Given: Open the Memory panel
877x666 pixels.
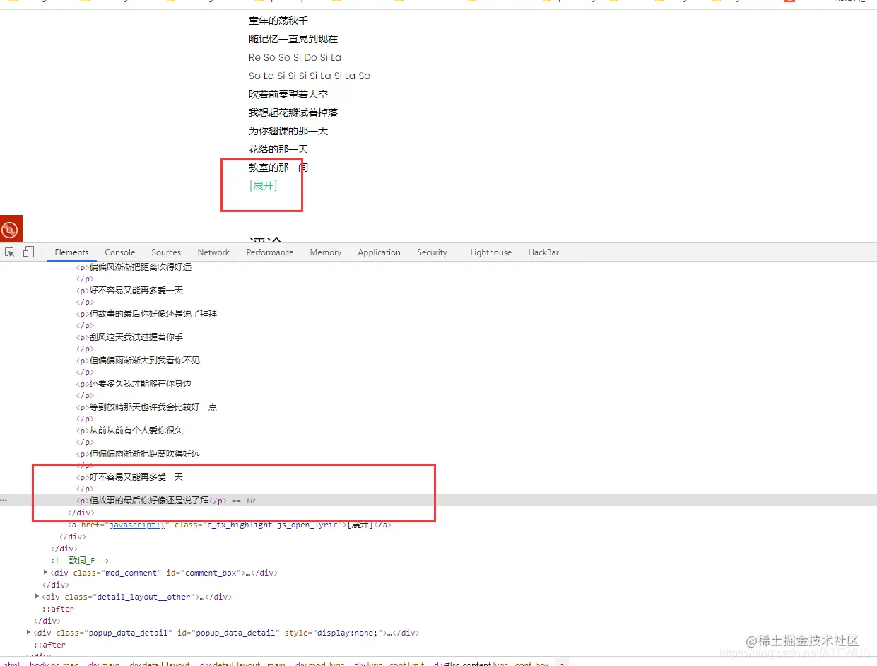Looking at the screenshot, I should coord(325,252).
